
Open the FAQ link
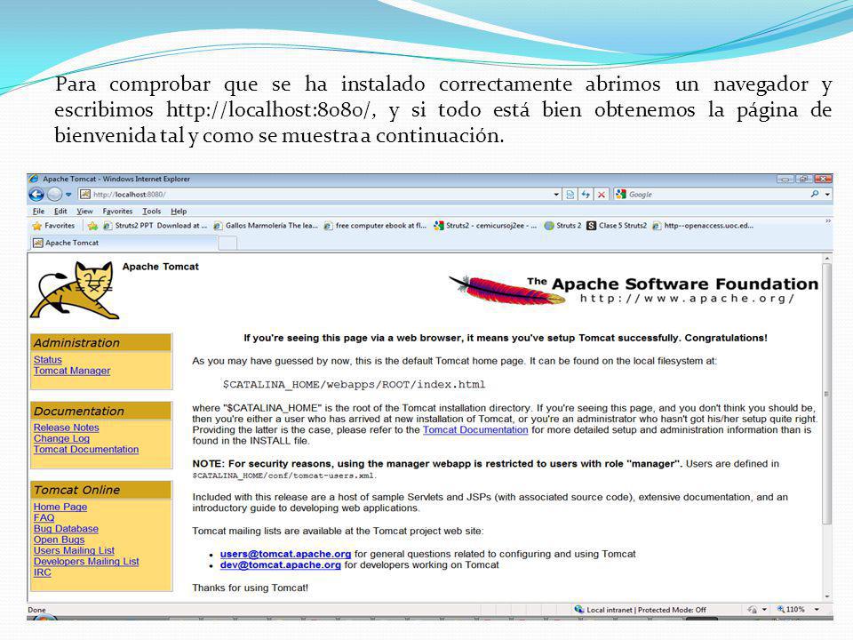[44, 517]
